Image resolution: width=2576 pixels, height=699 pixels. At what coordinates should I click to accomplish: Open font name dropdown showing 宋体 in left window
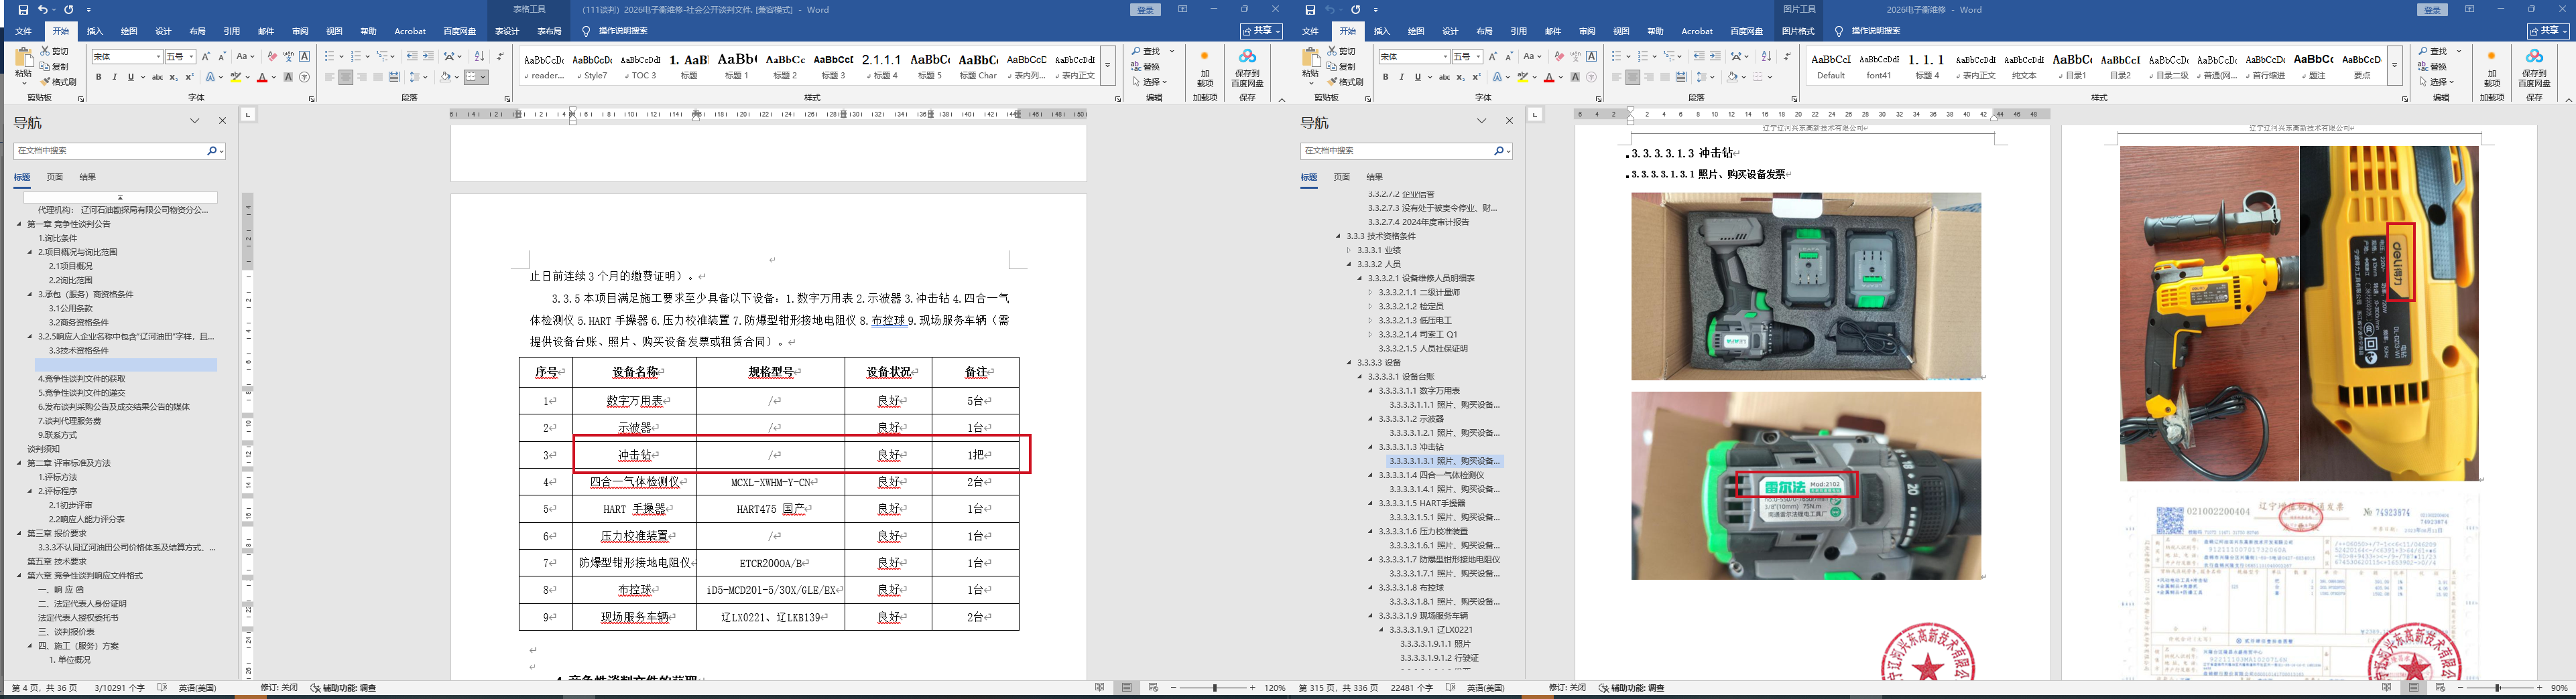(157, 57)
